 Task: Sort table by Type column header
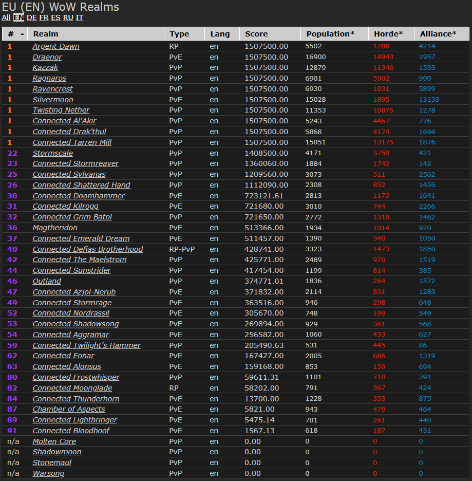184,34
